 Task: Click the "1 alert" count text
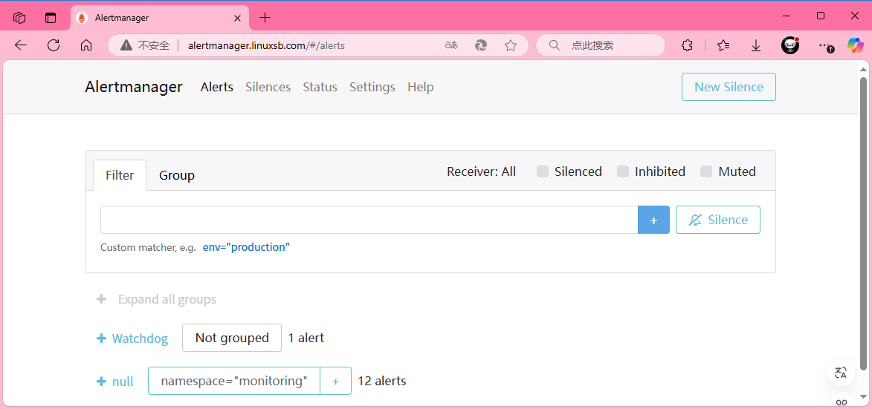(306, 338)
